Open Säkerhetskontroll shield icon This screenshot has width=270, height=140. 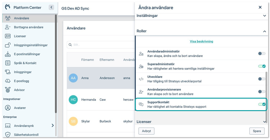coord(8,134)
